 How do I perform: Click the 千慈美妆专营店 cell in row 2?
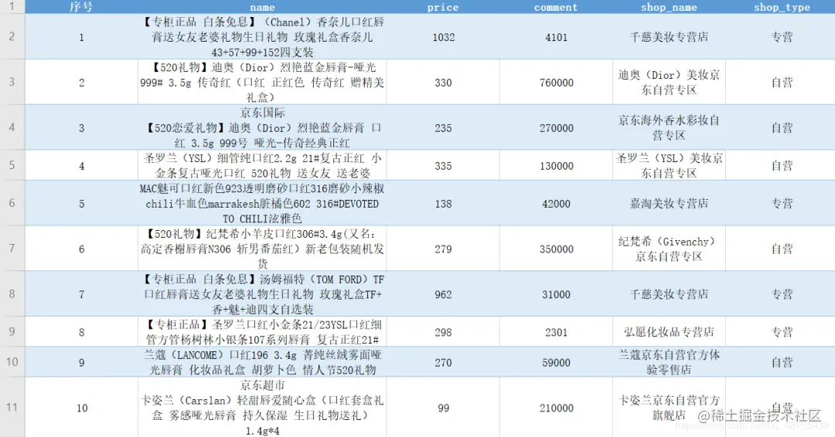(x=669, y=37)
